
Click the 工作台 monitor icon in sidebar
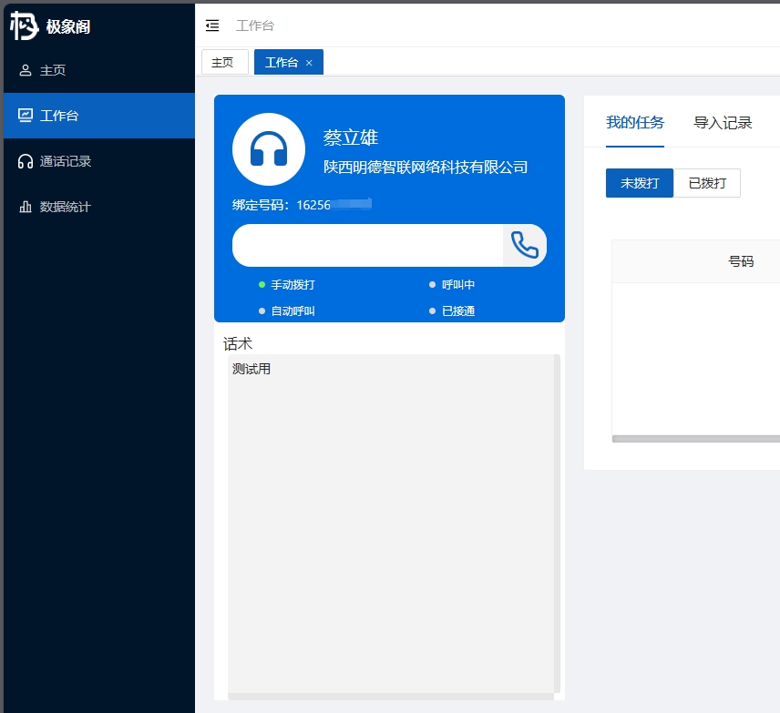(x=26, y=116)
